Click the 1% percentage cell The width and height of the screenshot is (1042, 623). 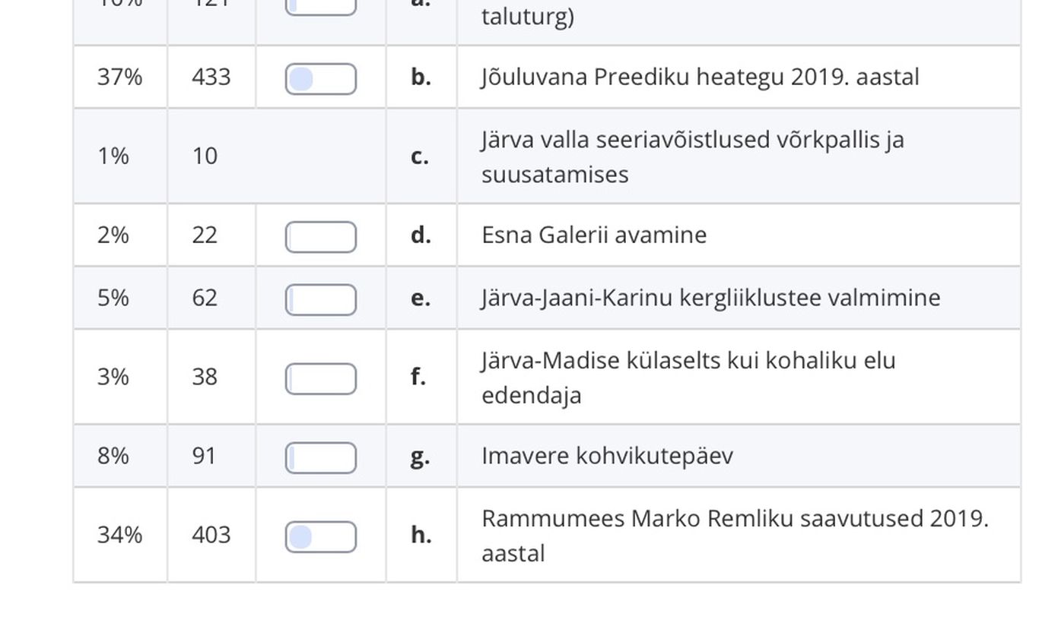[113, 157]
